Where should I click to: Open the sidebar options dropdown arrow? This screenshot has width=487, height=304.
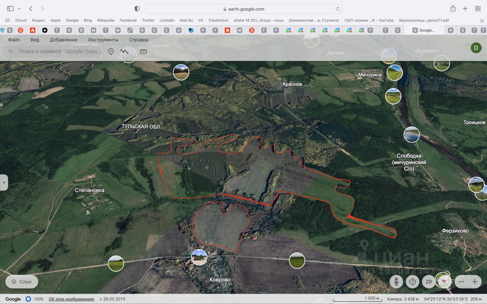19,9
